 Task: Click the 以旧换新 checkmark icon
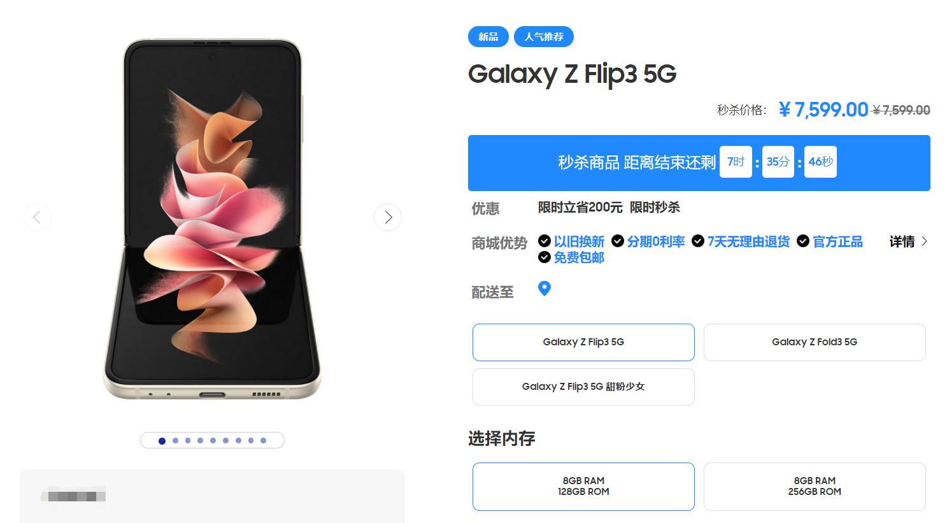click(545, 241)
